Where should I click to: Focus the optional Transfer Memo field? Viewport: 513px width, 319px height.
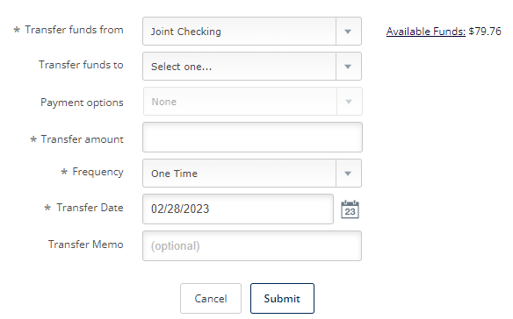(252, 246)
